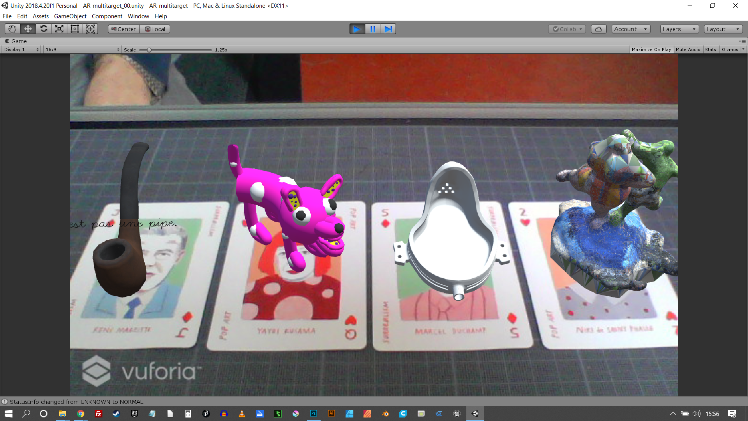Viewport: 748px width, 421px height.
Task: Open the Layers dropdown
Action: click(679, 29)
